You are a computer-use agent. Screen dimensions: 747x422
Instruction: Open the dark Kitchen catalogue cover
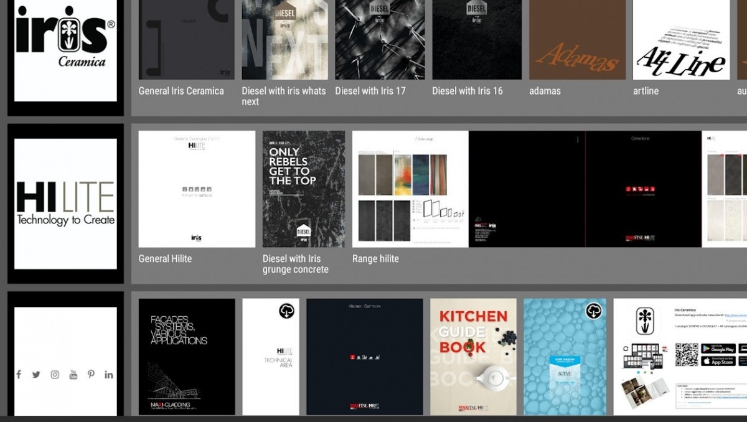[x=365, y=357]
